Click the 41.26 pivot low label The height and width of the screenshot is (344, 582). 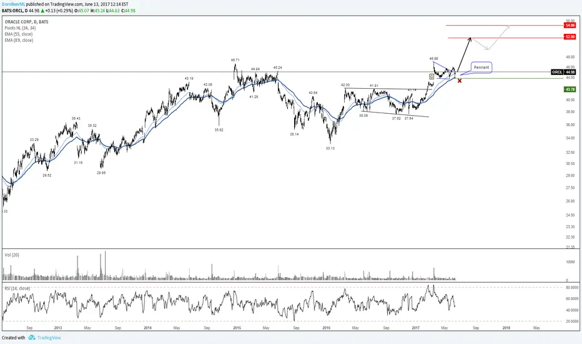pos(254,97)
